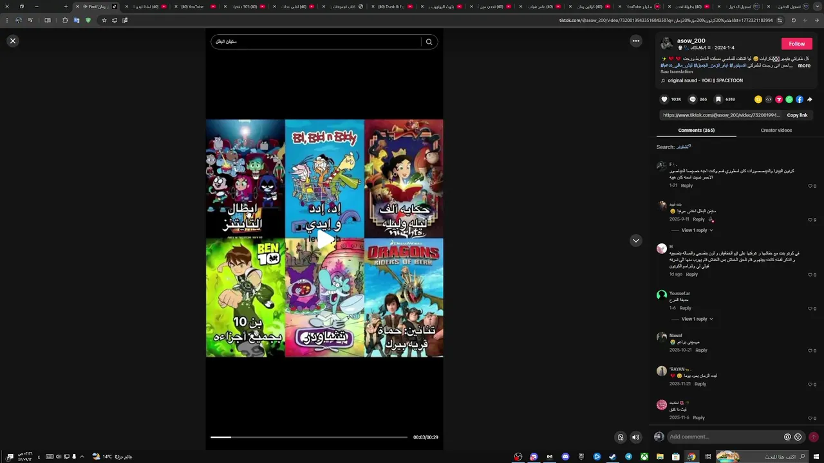The width and height of the screenshot is (824, 463).
Task: Seek on the video progress bar
Action: [x=309, y=437]
